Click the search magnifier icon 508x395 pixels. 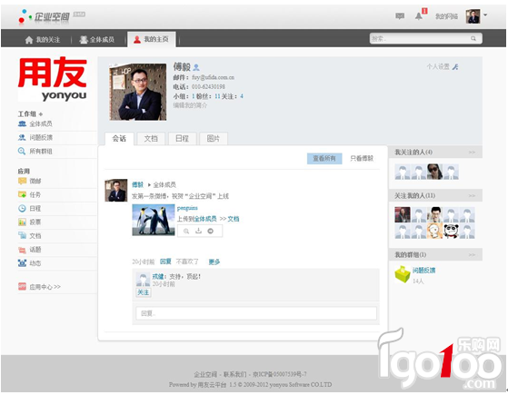click(x=473, y=38)
